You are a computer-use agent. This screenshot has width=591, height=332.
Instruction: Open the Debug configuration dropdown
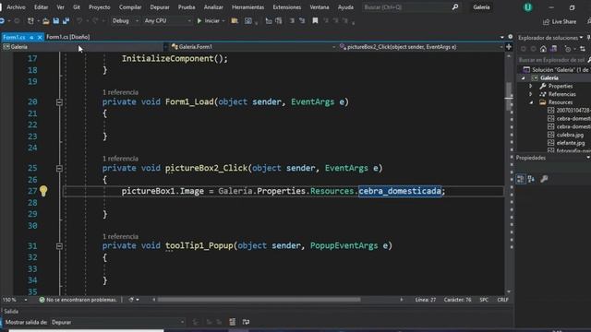click(126, 21)
